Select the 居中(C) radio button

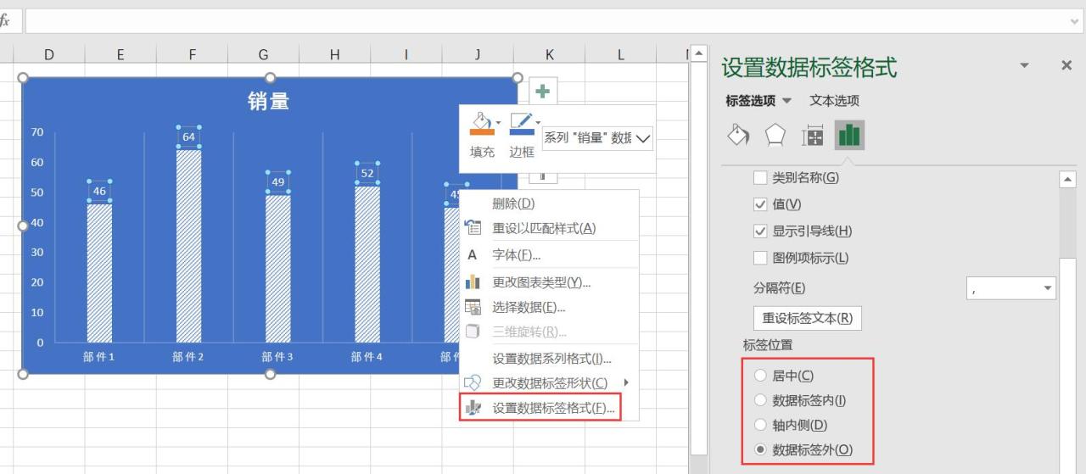tap(760, 376)
